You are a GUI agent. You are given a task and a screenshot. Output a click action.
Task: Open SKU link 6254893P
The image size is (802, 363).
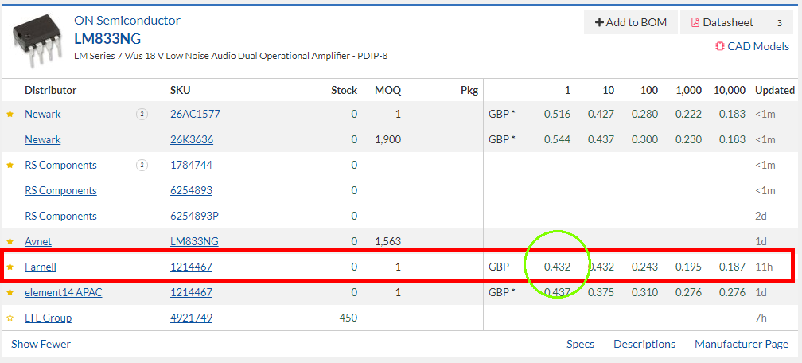(194, 216)
